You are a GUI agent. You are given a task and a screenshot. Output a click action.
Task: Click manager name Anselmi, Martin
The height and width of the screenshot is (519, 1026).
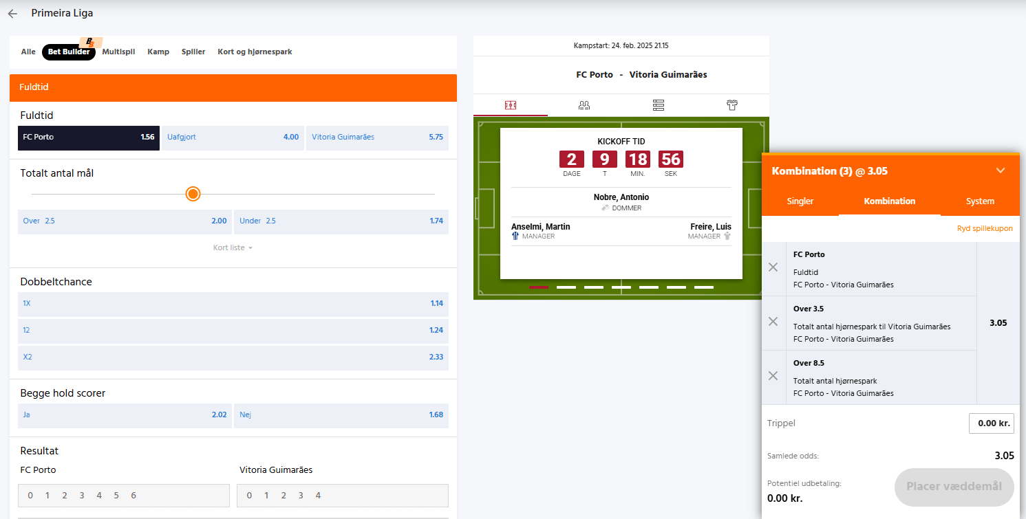click(541, 227)
